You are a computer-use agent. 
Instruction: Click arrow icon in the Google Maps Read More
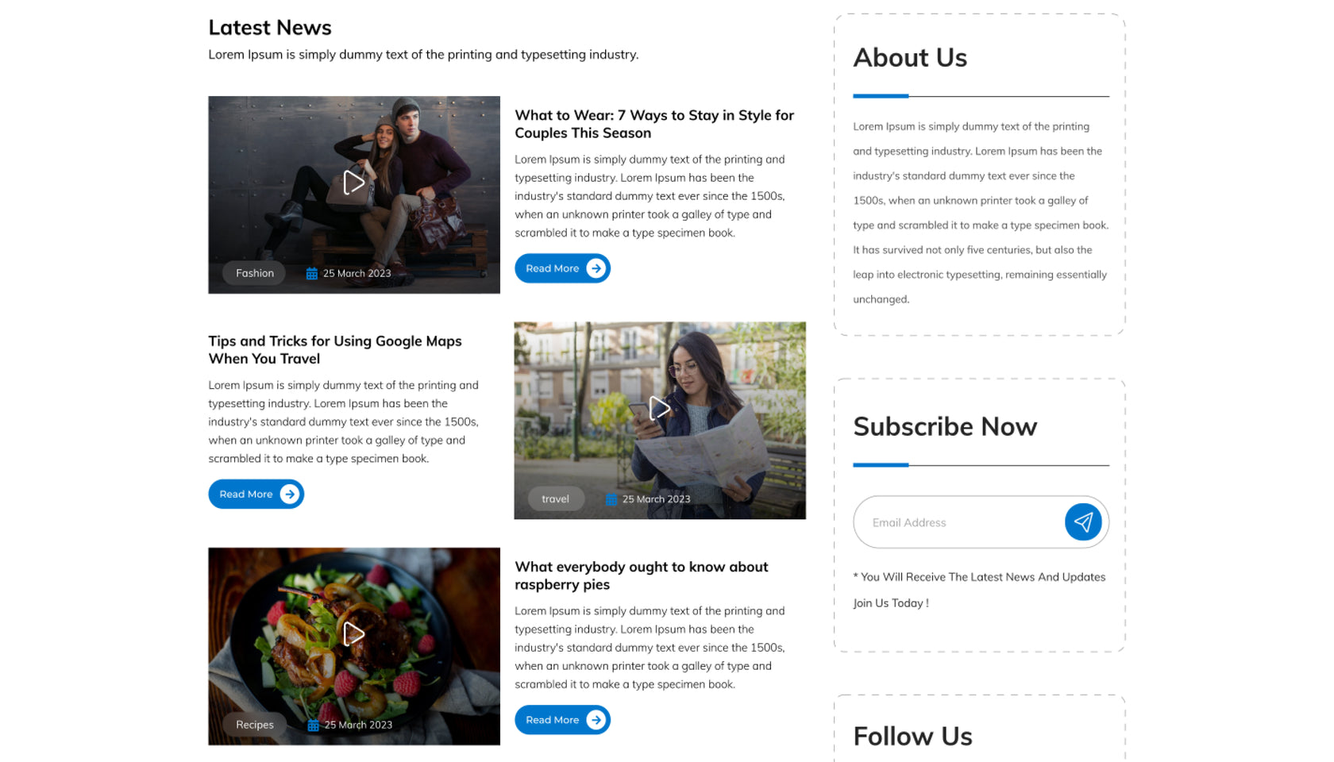[290, 495]
